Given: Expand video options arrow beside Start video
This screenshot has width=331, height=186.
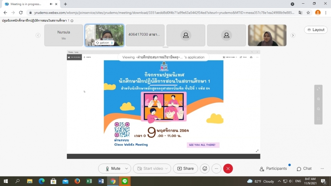Looking at the screenshot, I should 167,168.
